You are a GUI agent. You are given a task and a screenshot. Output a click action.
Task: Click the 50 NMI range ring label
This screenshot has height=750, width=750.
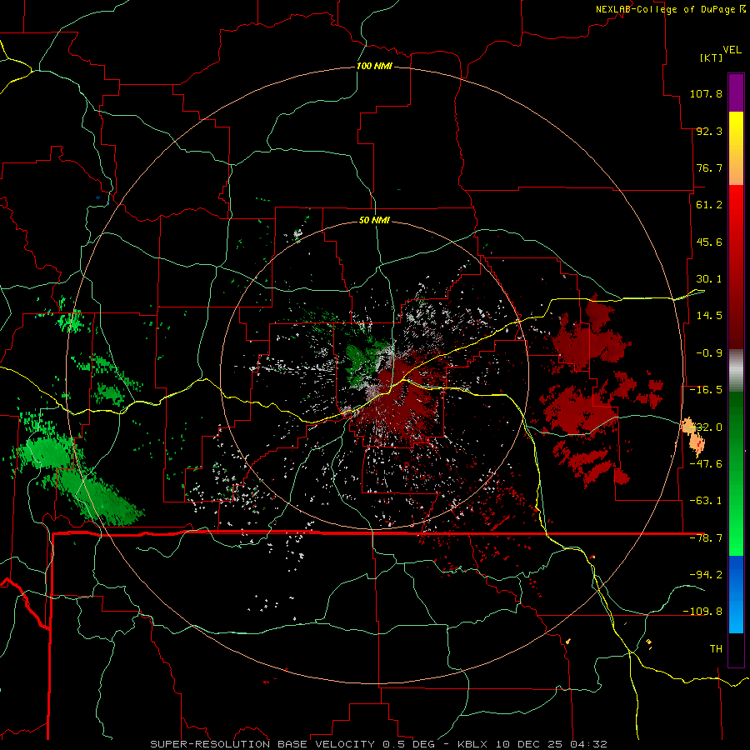click(x=374, y=220)
